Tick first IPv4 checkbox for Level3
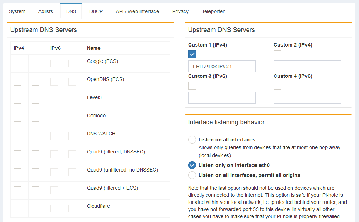The image size is (359, 222). point(17,100)
